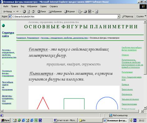This screenshot has width=147, height=123.
Task: Open the Назад back history dropdown arrow
Action: (x=14, y=11)
